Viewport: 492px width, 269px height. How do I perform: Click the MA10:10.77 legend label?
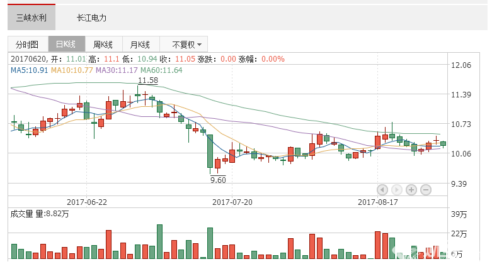point(72,70)
